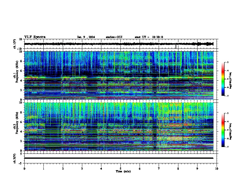
Task: Click the "2" kHz tick on ch.2 spectrogram axis
Action: tap(21, 141)
